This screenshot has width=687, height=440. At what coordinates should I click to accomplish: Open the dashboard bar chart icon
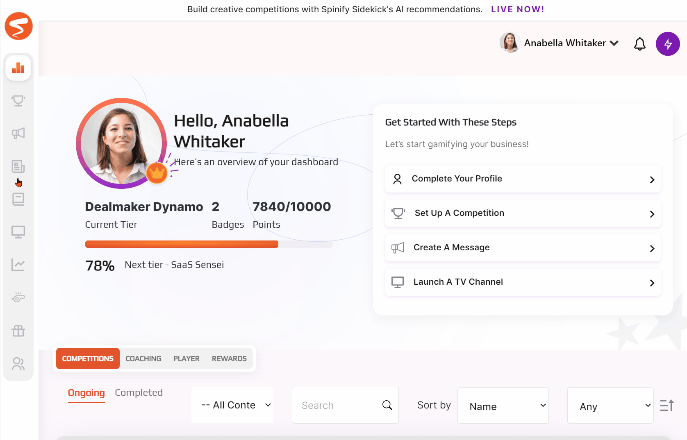point(18,68)
